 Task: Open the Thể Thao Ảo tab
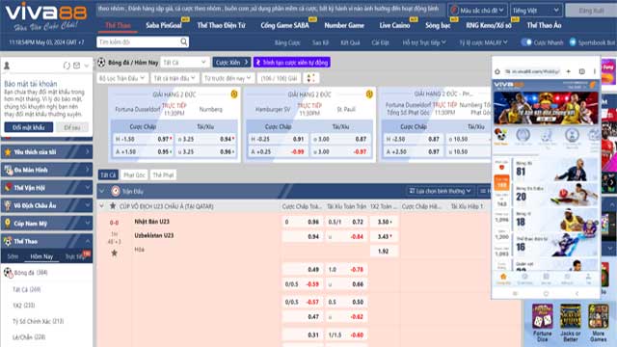544,25
